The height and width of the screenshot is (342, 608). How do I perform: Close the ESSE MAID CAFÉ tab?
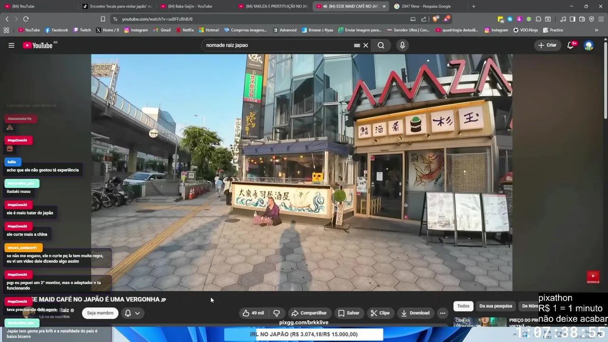click(384, 6)
